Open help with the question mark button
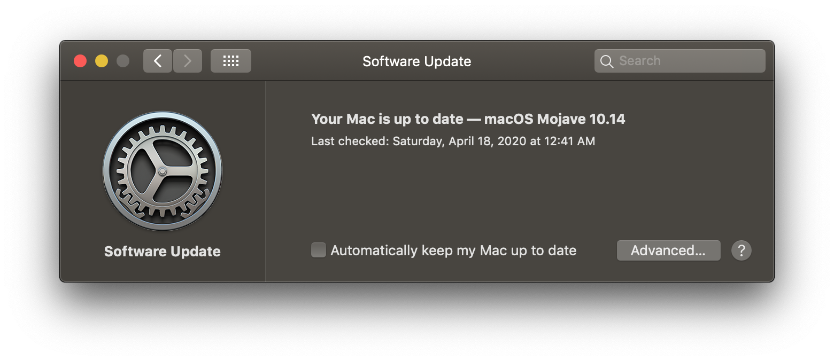 click(x=741, y=250)
